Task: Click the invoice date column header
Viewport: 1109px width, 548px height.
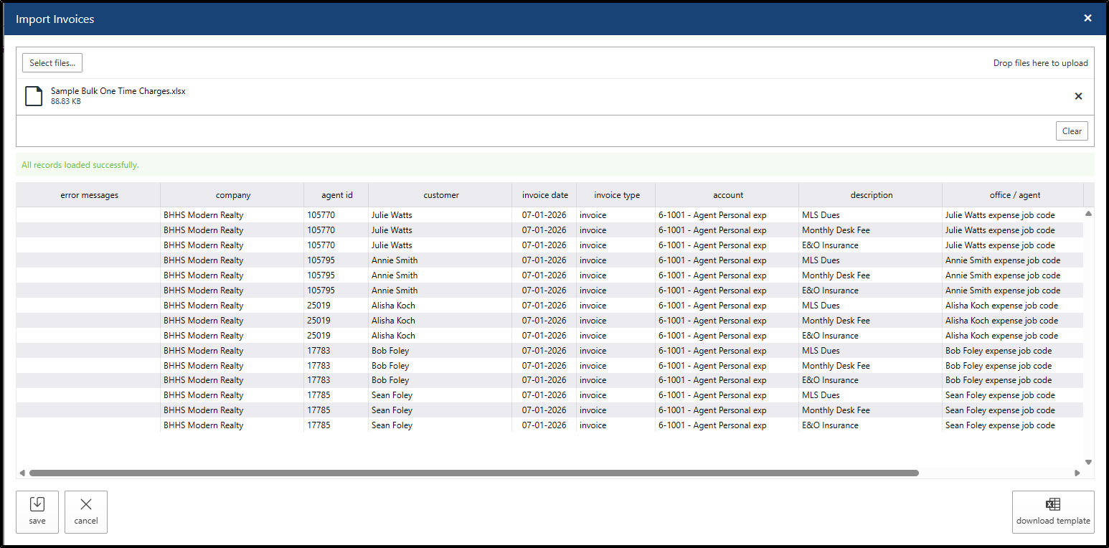Action: [x=545, y=195]
